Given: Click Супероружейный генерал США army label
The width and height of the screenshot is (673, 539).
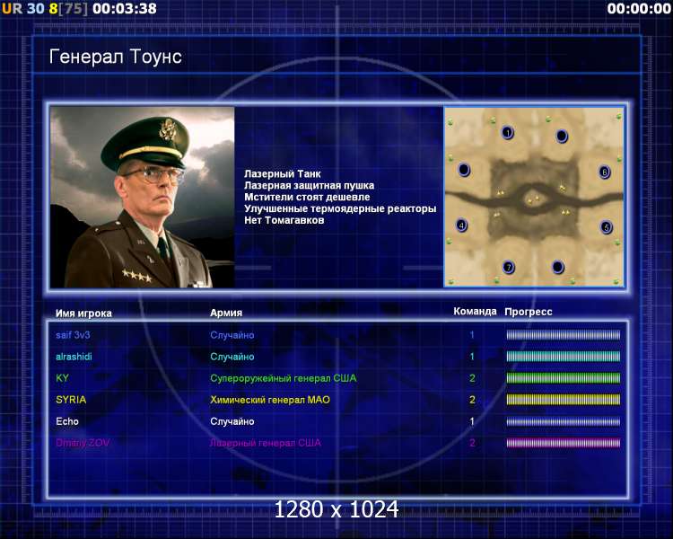Looking at the screenshot, I should tap(284, 378).
